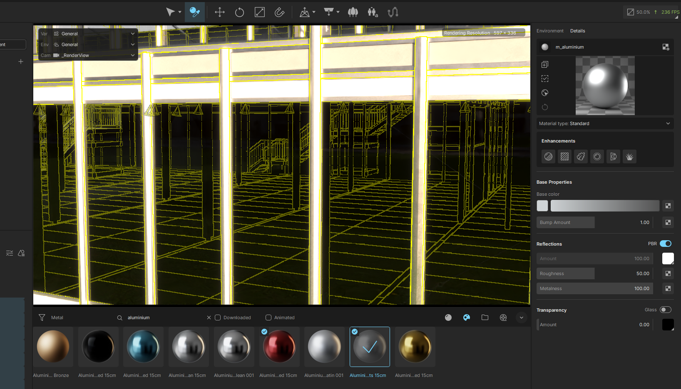This screenshot has height=389, width=681.
Task: Open material settings icon beside m_aluminium
Action: pyautogui.click(x=666, y=47)
